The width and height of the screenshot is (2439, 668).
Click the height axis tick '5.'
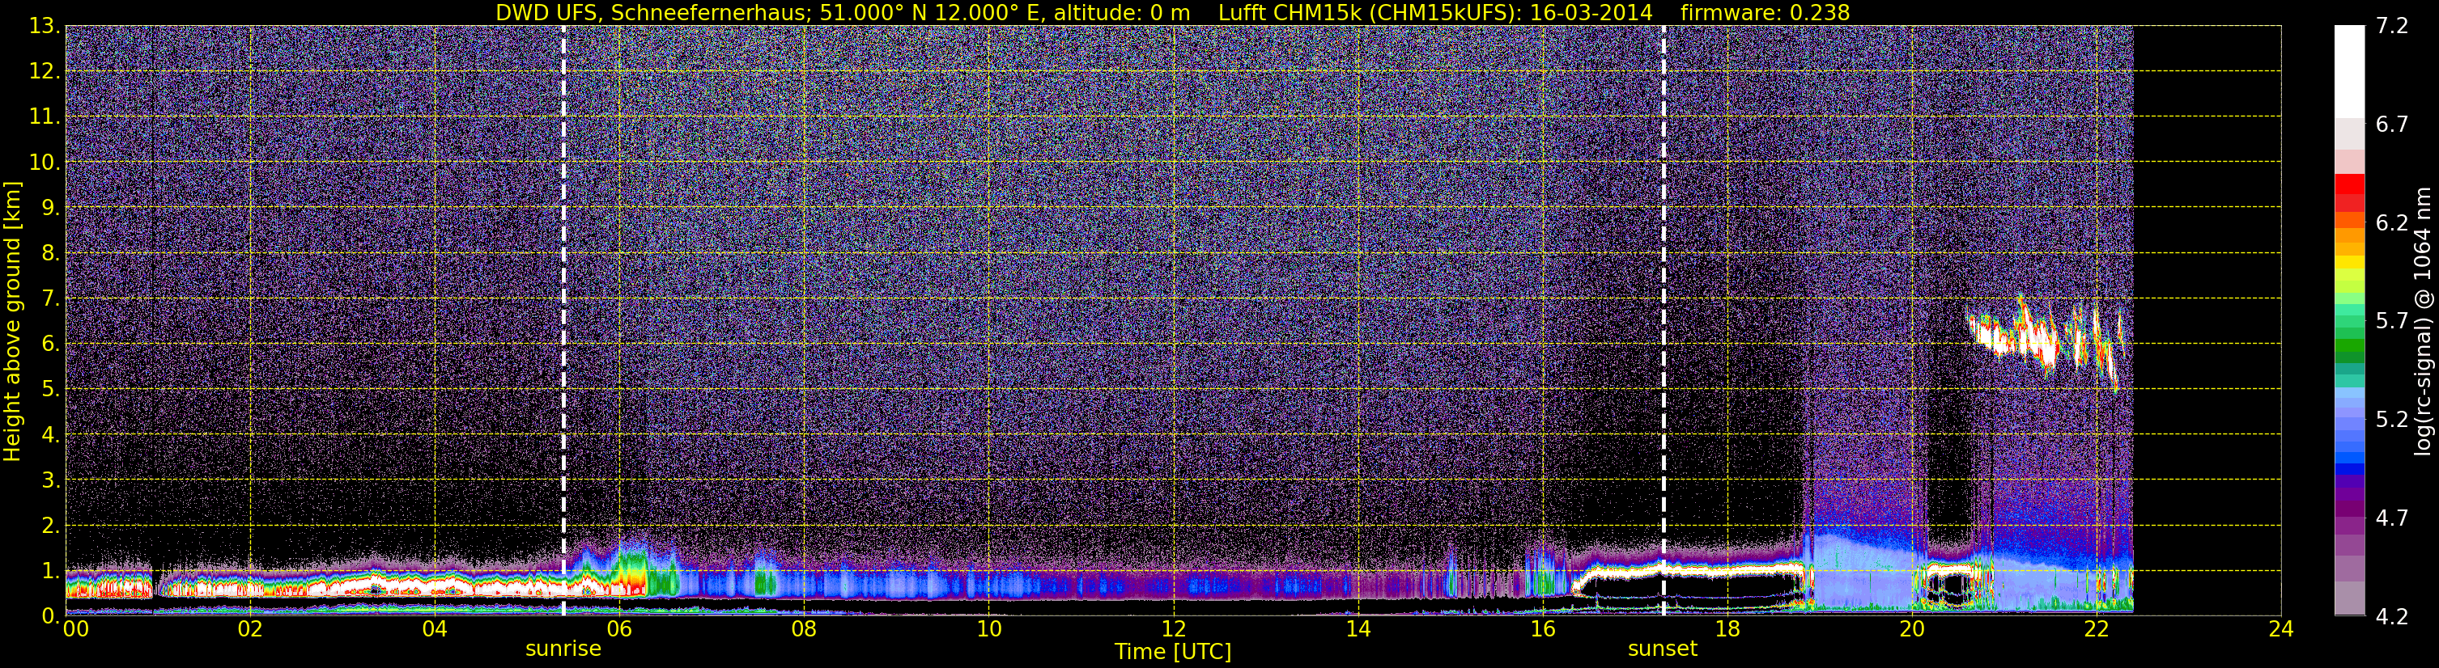(50, 390)
